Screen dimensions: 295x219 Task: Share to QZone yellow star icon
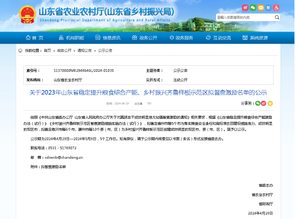coord(270,103)
